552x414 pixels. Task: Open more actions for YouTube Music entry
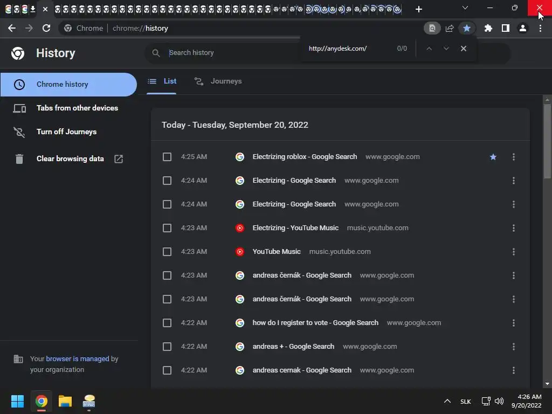pos(514,252)
